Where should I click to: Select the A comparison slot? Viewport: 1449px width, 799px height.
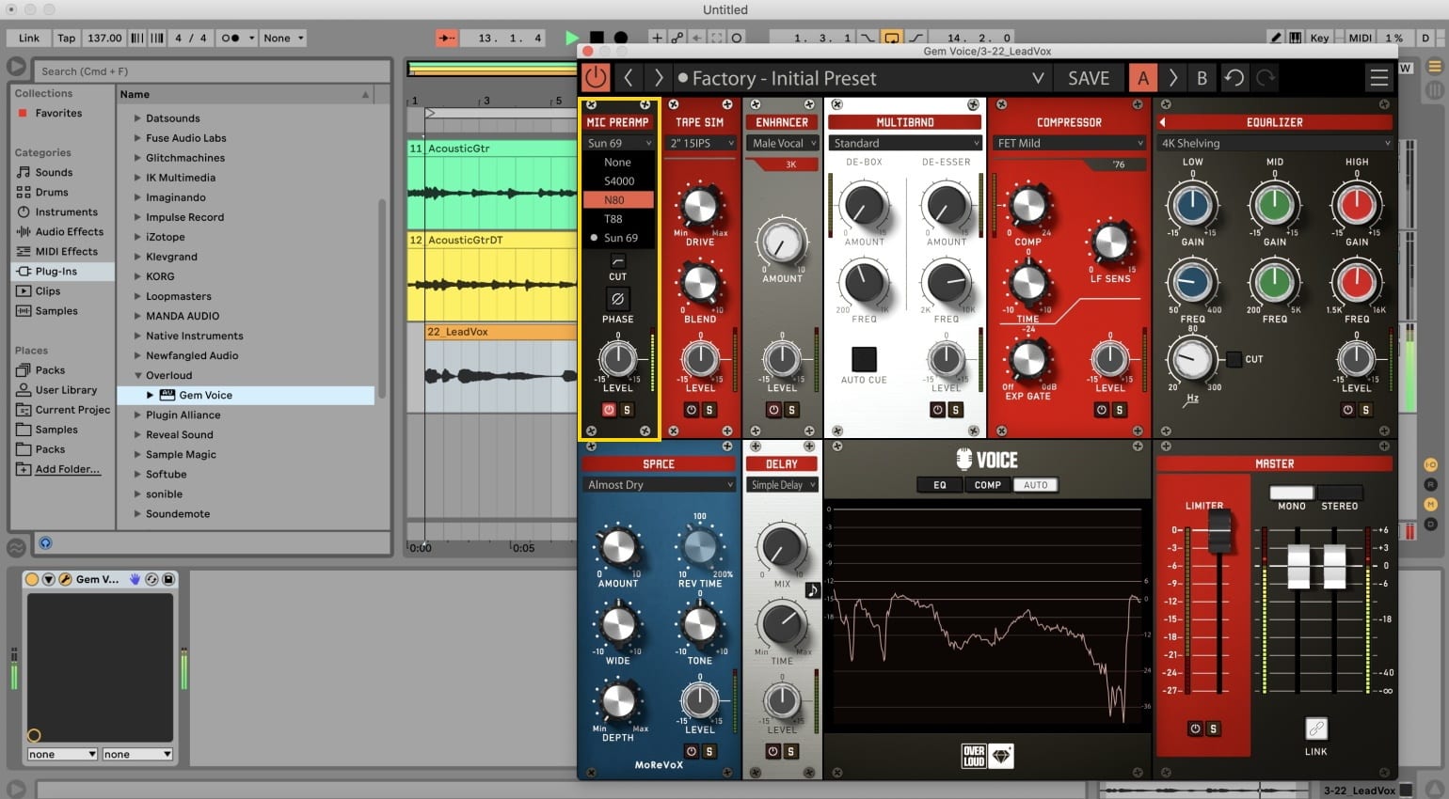[x=1143, y=78]
